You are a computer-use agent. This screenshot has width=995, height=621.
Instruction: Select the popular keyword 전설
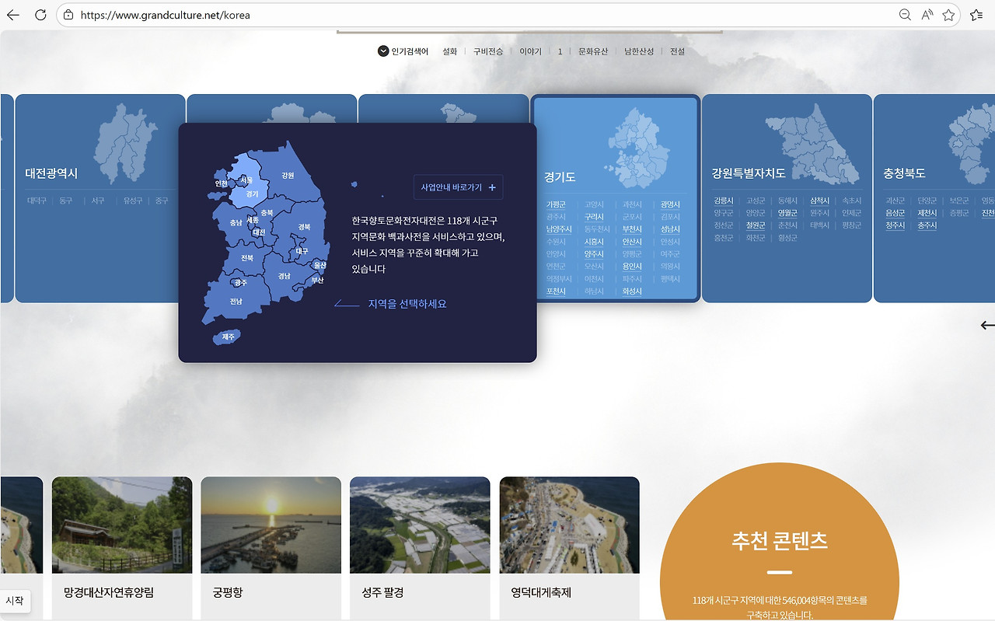tap(677, 51)
